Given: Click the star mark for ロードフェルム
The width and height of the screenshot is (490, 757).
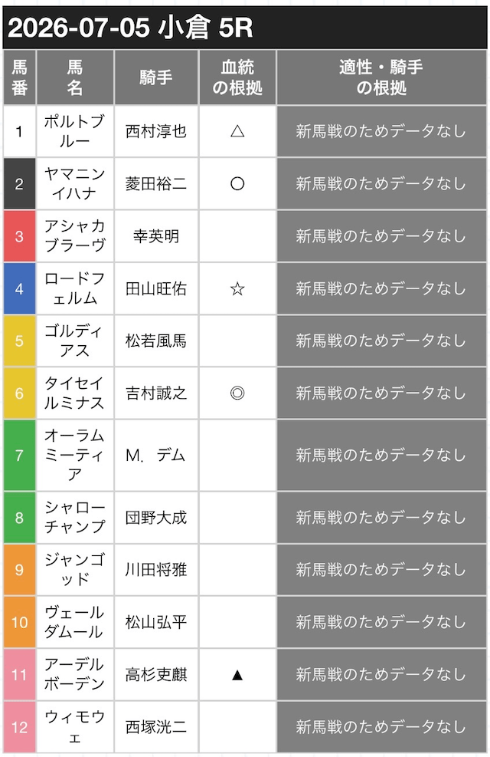Looking at the screenshot, I should click(237, 288).
